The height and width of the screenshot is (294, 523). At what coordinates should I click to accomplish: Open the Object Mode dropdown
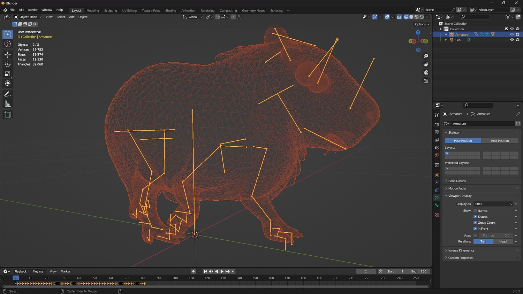click(28, 17)
